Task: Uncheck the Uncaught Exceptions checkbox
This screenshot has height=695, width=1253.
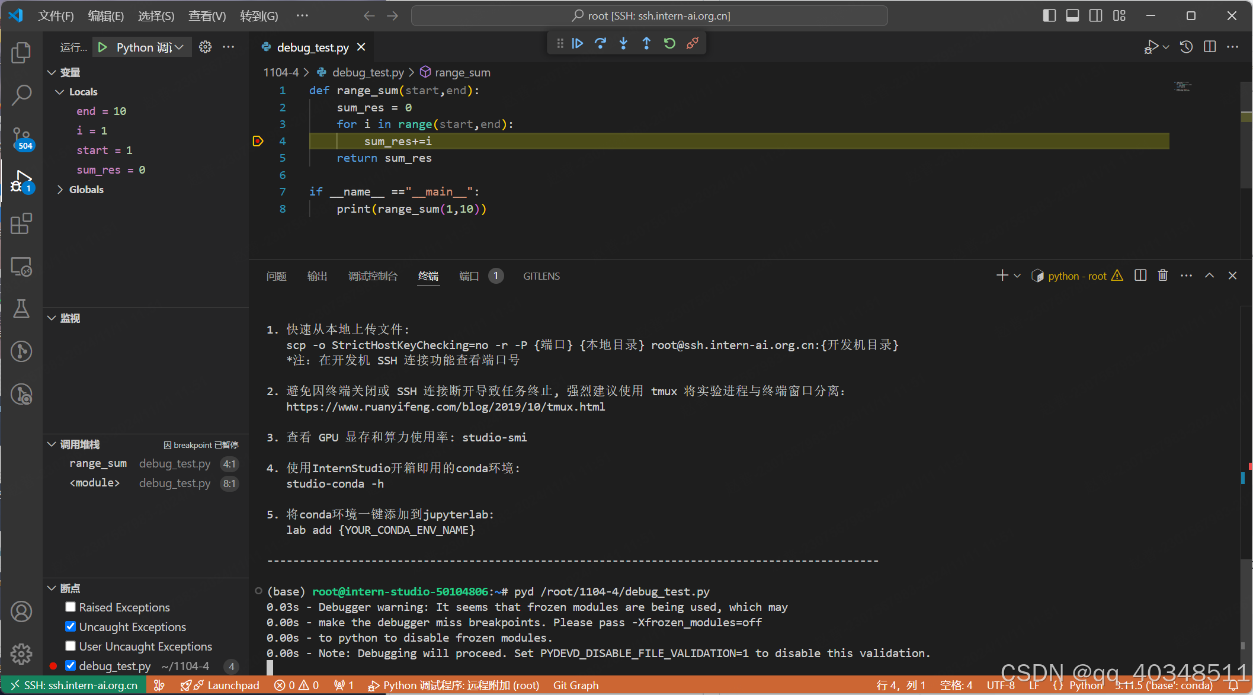Action: point(70,626)
